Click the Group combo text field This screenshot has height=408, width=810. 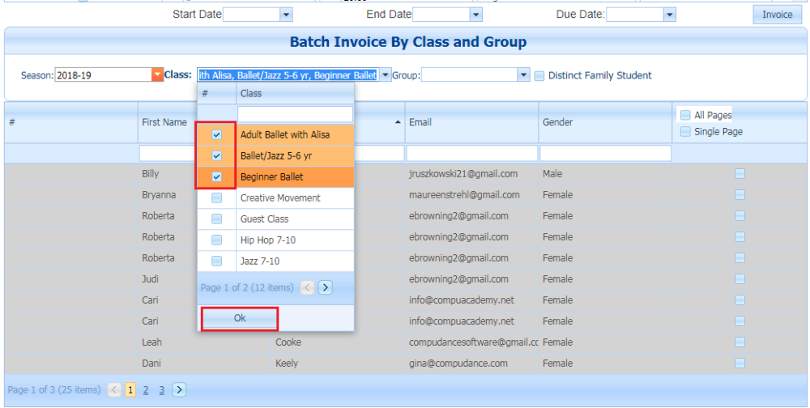coord(470,75)
